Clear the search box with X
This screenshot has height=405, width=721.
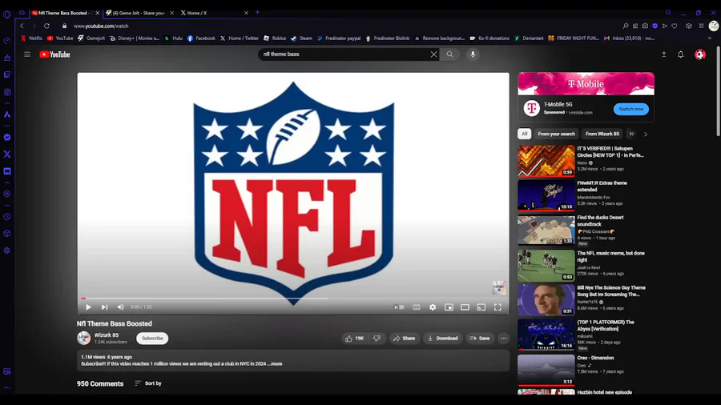click(x=433, y=54)
